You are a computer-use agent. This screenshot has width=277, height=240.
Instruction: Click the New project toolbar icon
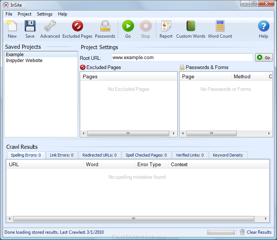pos(12,27)
